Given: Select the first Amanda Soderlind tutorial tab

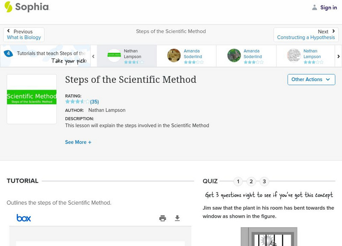Looking at the screenshot, I should [x=186, y=56].
